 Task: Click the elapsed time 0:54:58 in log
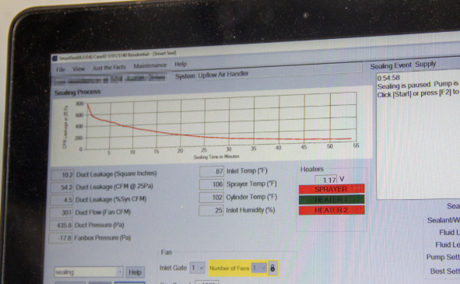(388, 78)
